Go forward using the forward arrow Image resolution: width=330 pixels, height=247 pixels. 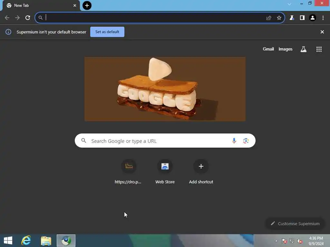point(17,18)
